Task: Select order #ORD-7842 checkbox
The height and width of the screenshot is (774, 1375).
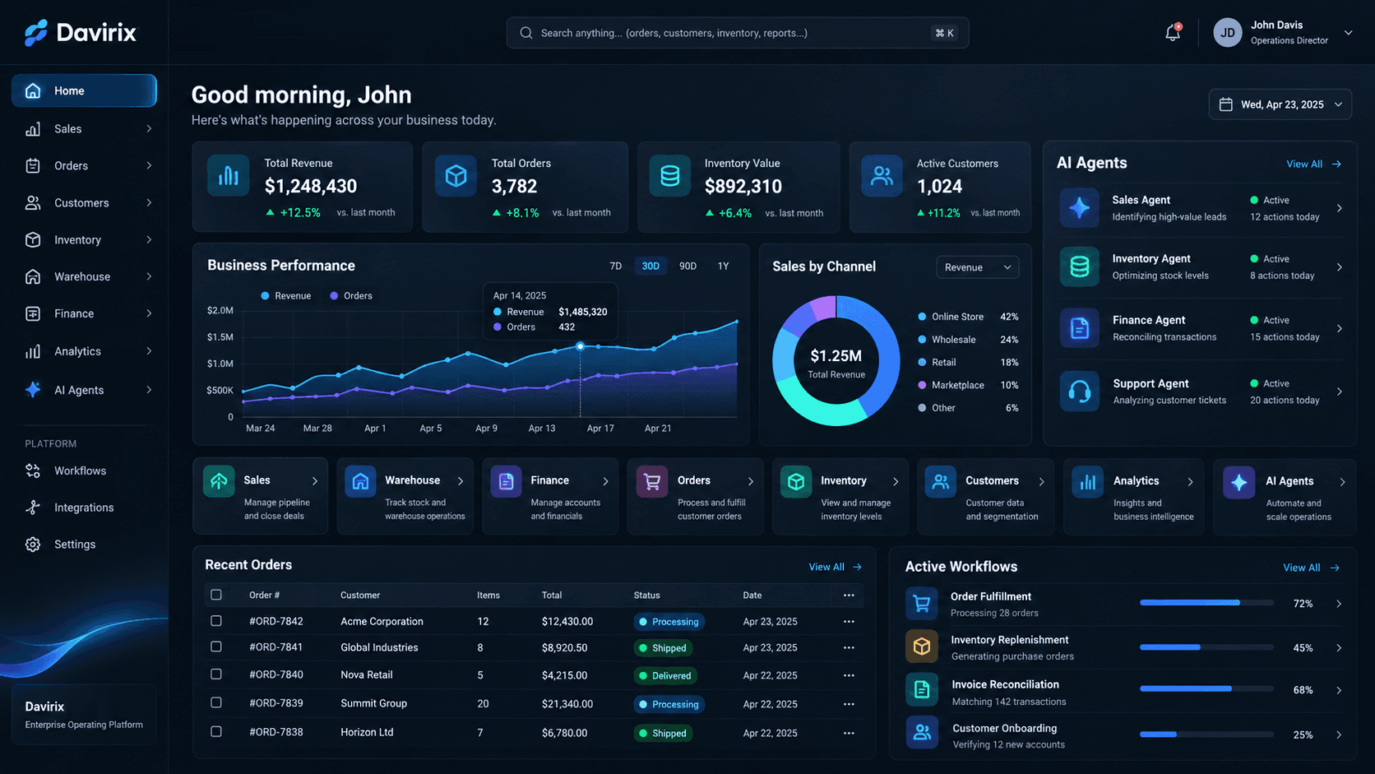Action: 216,621
